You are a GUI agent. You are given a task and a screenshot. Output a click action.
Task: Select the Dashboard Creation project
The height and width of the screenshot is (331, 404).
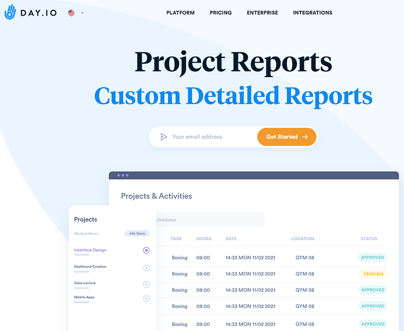(90, 266)
